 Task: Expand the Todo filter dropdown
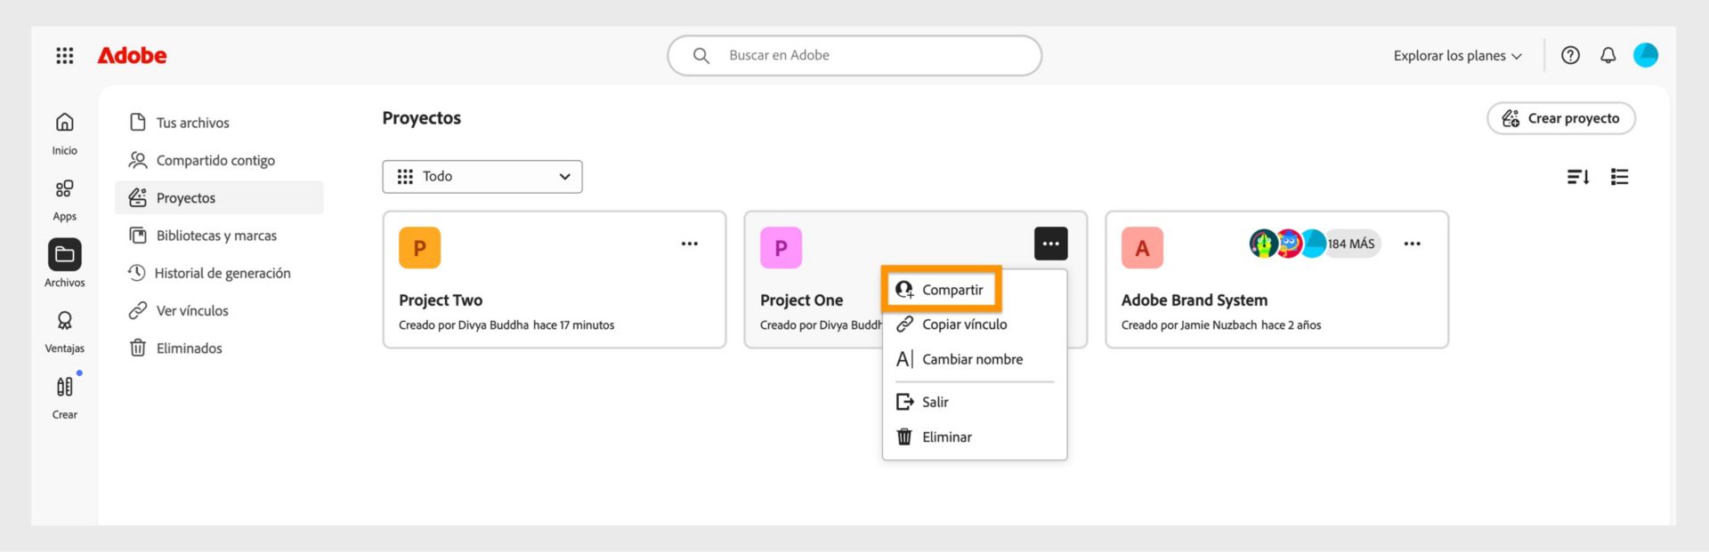tap(482, 177)
